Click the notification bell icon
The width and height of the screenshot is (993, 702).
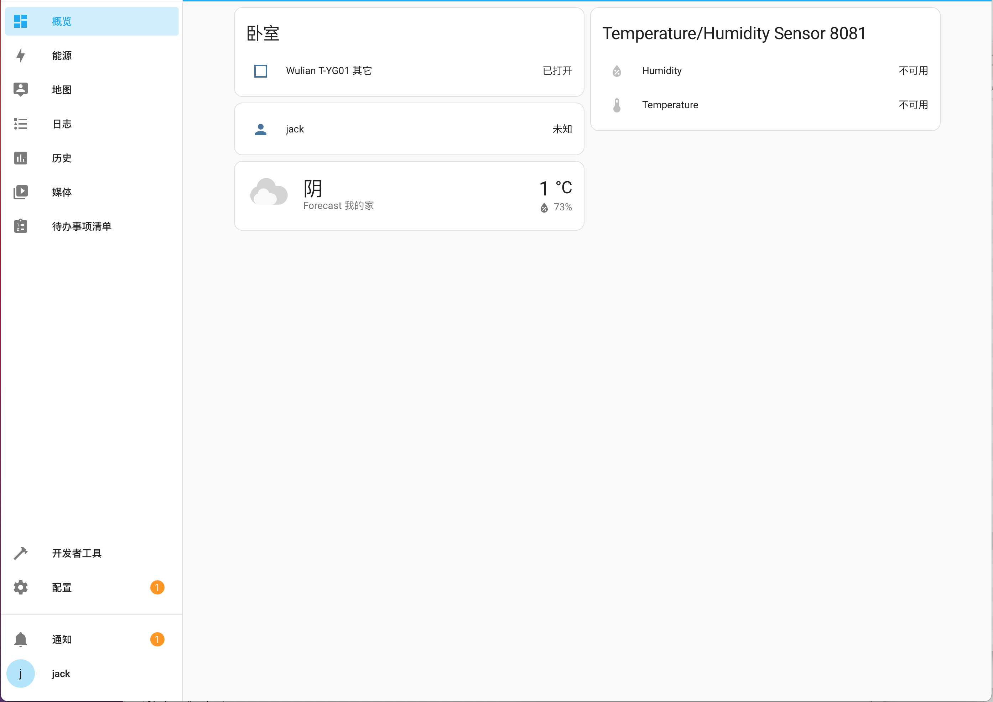(x=20, y=639)
